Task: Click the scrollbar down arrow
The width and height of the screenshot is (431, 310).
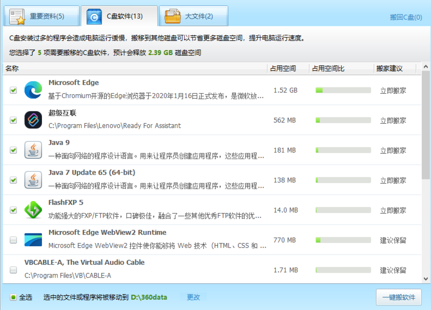Action: click(426, 278)
